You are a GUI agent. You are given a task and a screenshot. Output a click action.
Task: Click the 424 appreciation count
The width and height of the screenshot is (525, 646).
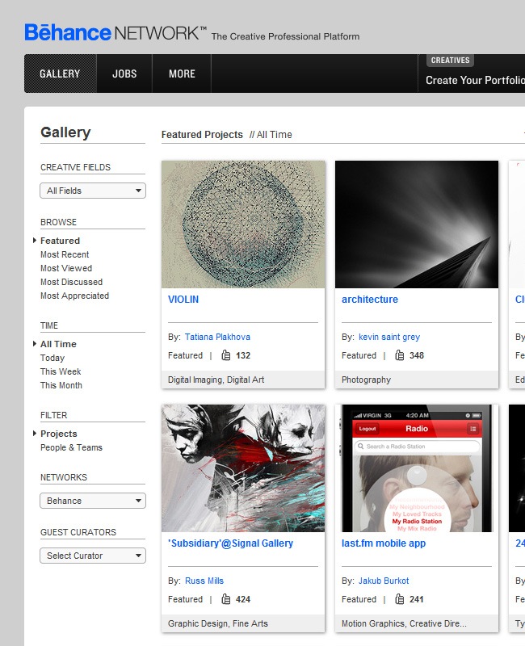pos(243,599)
